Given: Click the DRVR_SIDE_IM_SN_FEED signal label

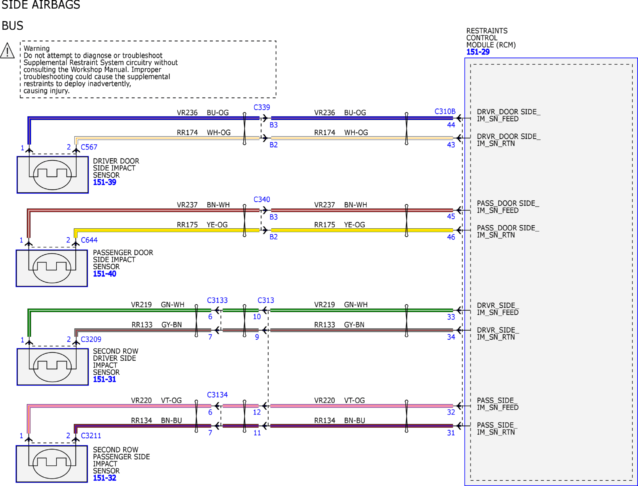Looking at the screenshot, I should (x=498, y=309).
